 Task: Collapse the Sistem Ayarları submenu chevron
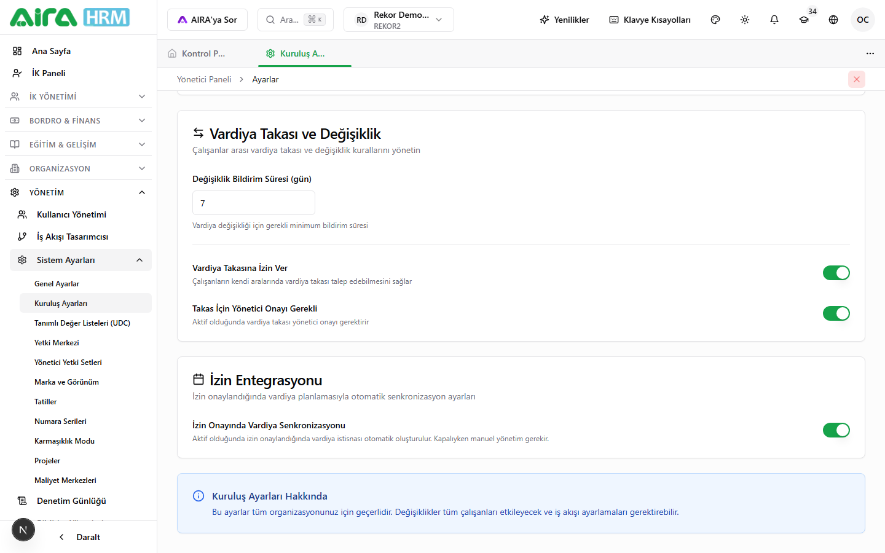[x=140, y=260]
